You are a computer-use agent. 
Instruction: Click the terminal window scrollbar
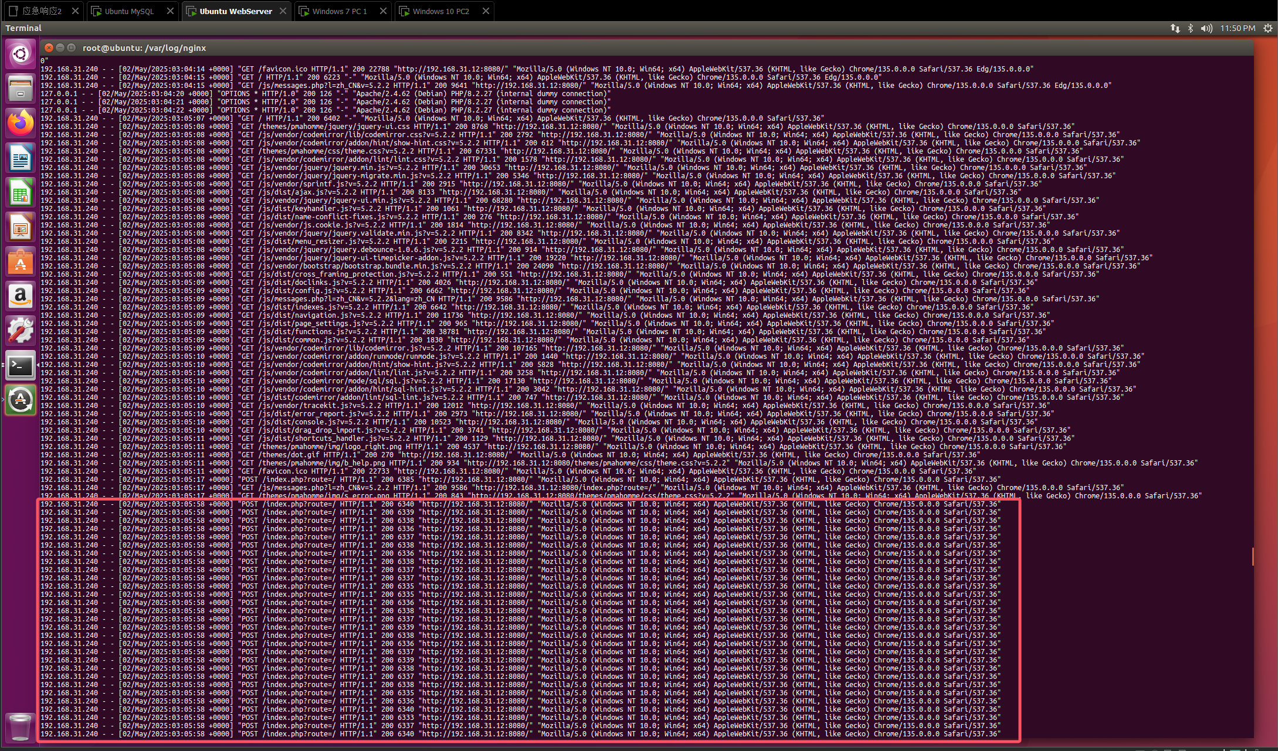coord(1253,556)
